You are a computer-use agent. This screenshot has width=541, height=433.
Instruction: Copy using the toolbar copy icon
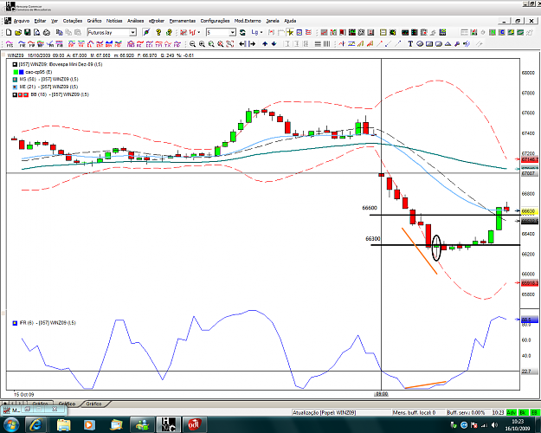60,32
